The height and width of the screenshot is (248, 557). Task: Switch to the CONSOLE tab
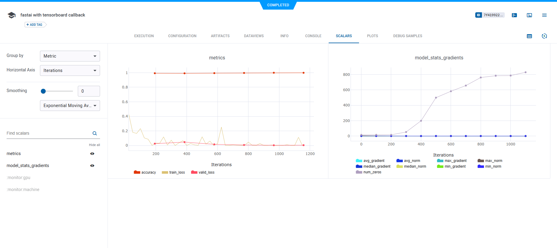click(313, 36)
